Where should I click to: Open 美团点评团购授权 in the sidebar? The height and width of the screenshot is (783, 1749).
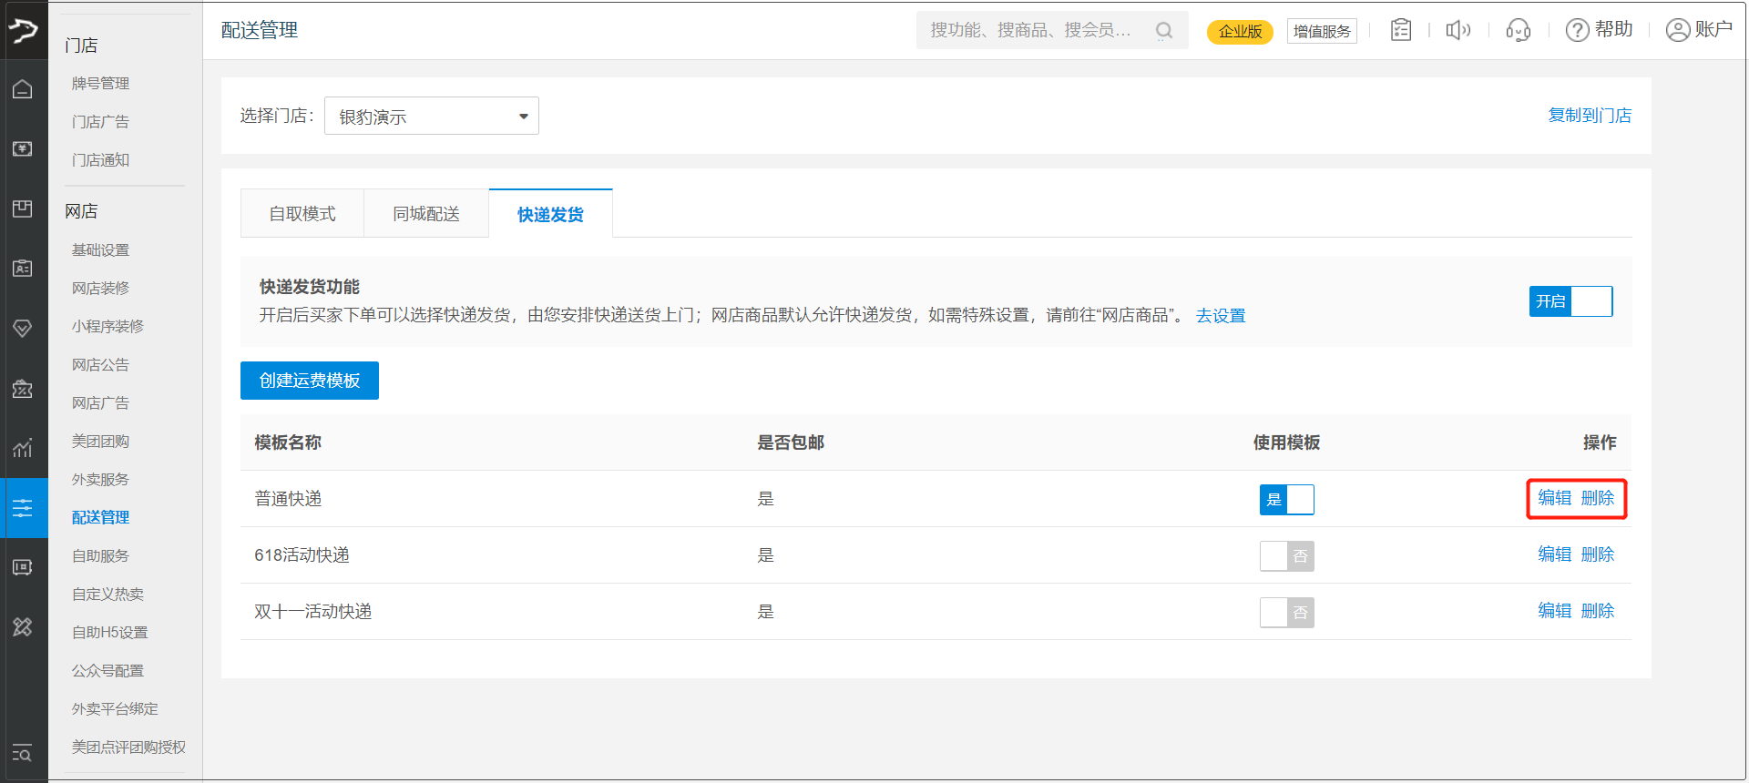click(x=129, y=747)
